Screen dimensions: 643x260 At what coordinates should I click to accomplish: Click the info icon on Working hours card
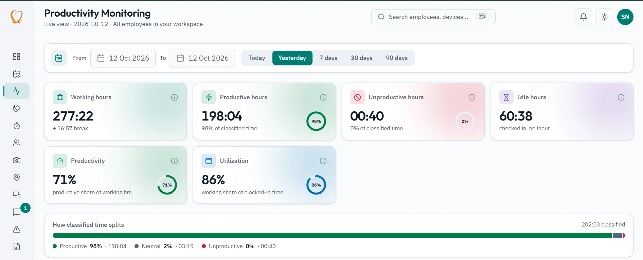[x=175, y=97]
